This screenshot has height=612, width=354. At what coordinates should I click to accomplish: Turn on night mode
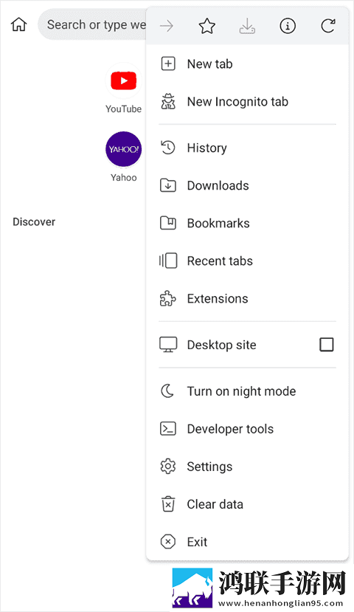pyautogui.click(x=247, y=391)
